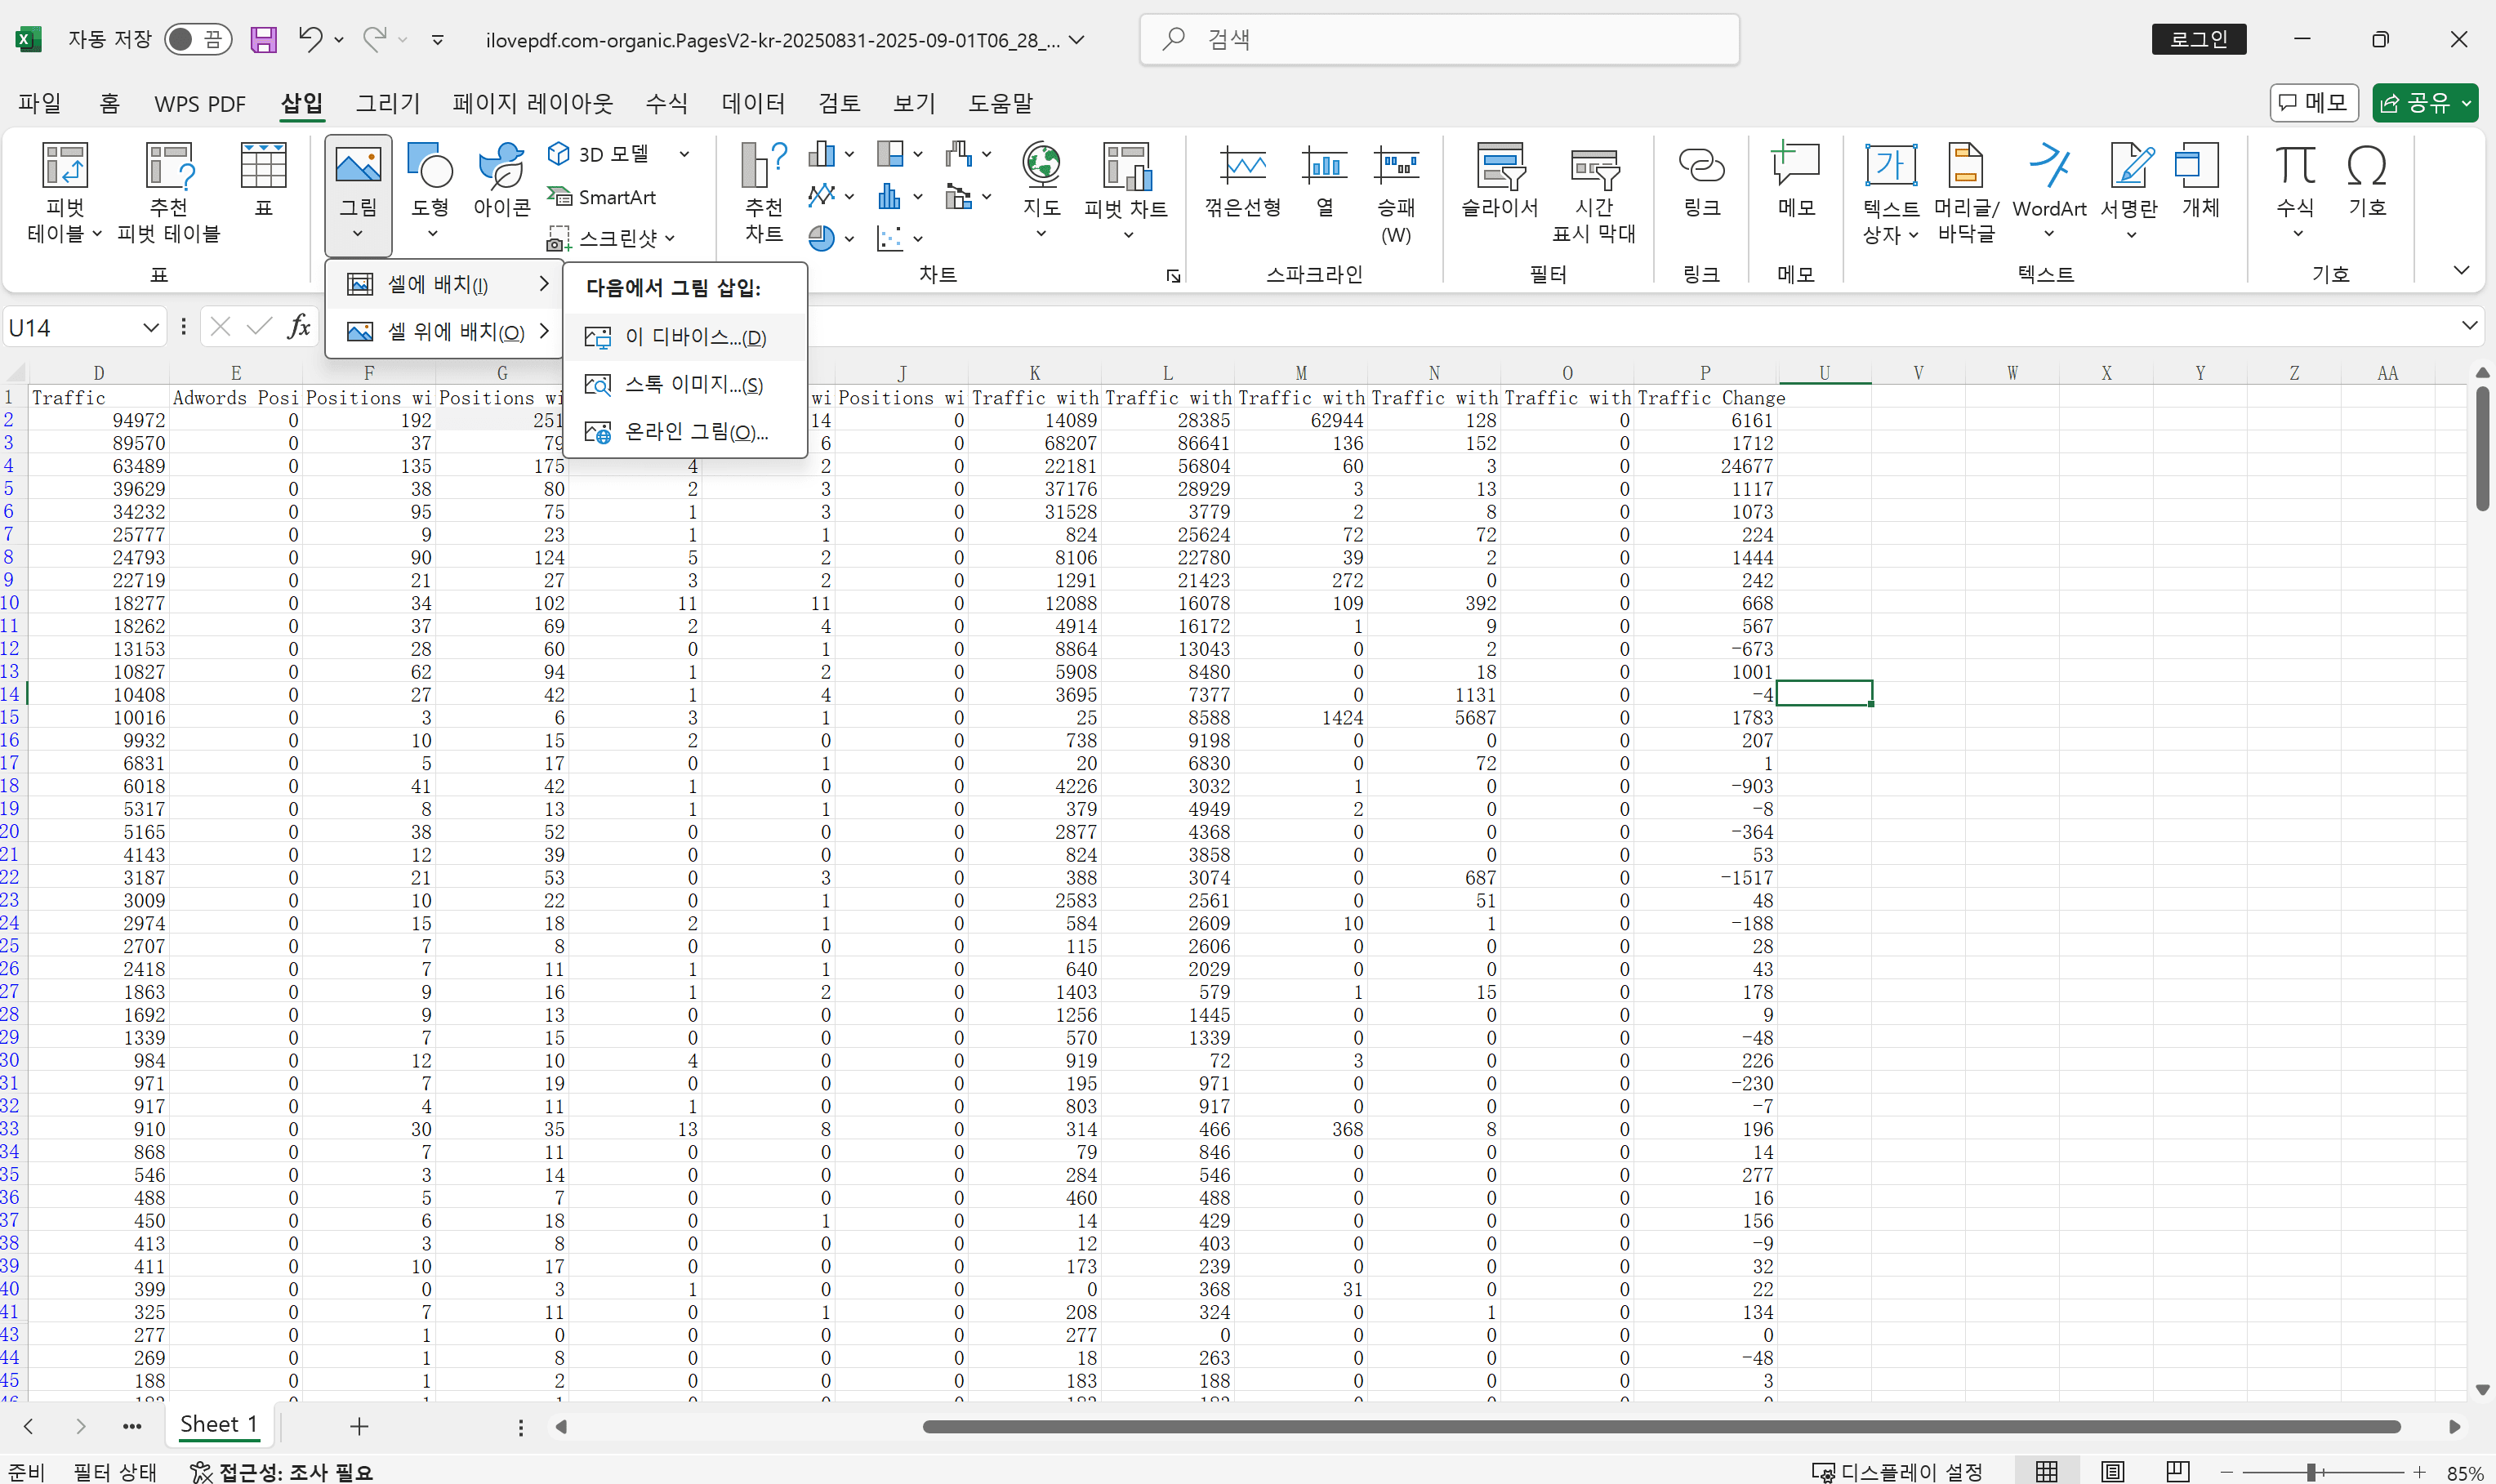Open the file name dropdown in title bar
This screenshot has height=1484, width=2496.
click(1076, 40)
